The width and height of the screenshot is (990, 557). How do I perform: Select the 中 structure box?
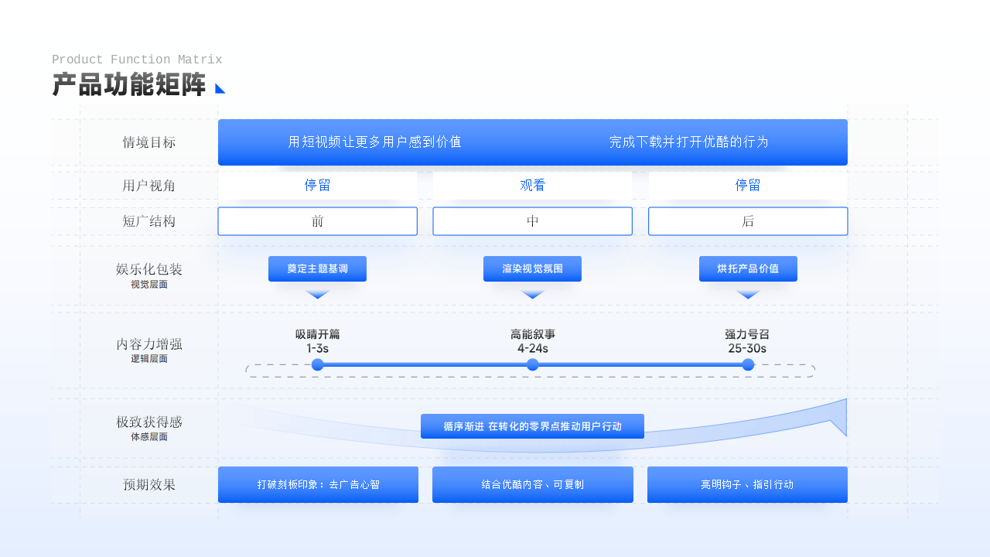(x=532, y=221)
